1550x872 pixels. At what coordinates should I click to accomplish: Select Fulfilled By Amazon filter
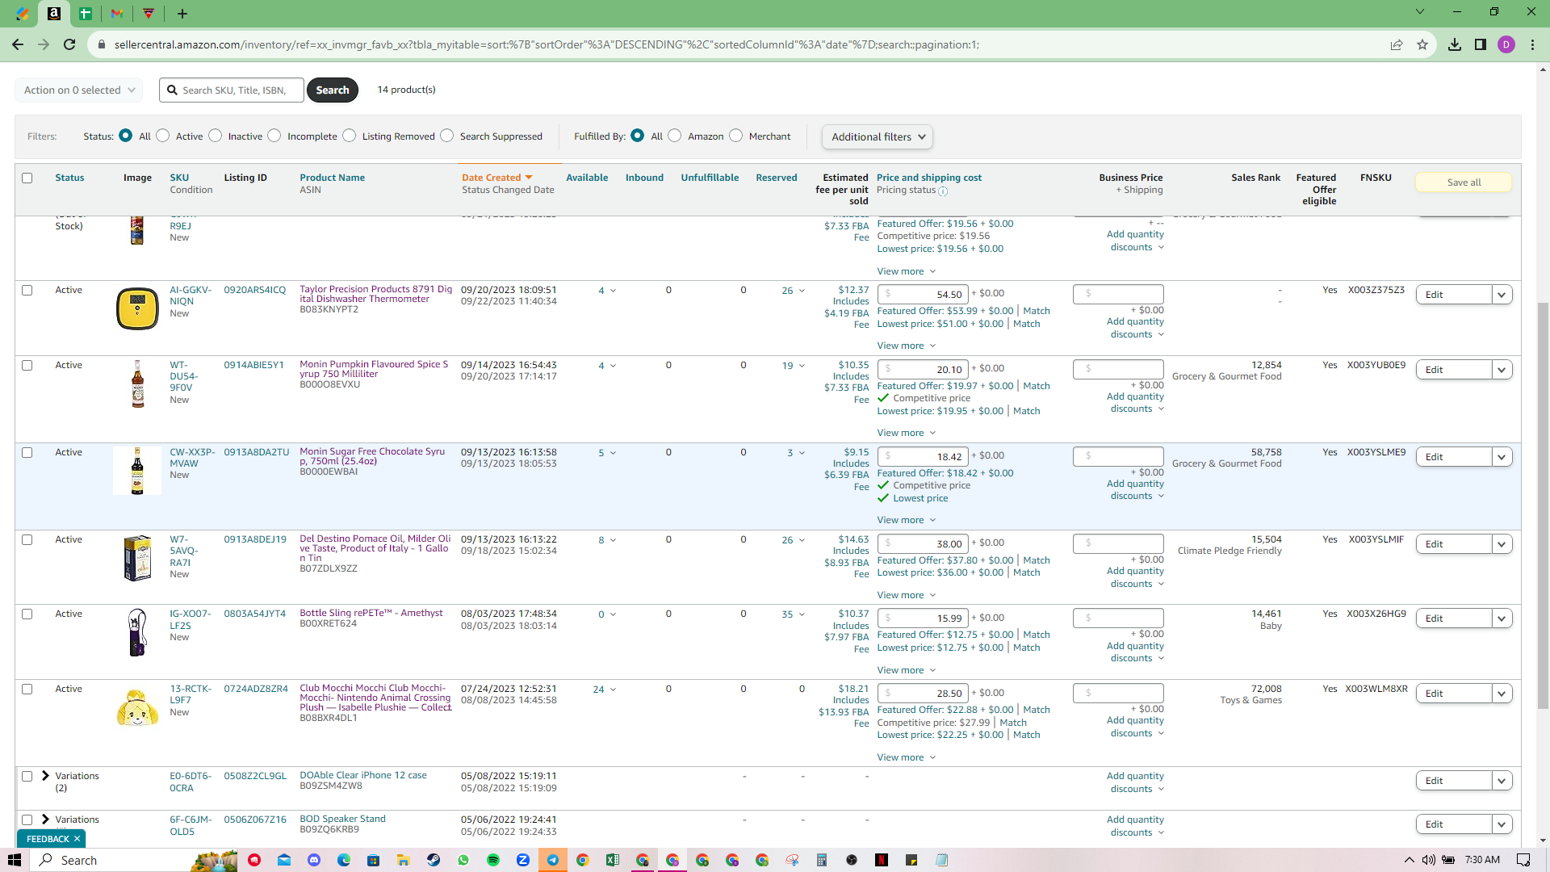point(675,136)
